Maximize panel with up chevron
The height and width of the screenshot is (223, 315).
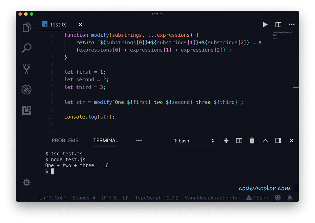[x=265, y=140]
